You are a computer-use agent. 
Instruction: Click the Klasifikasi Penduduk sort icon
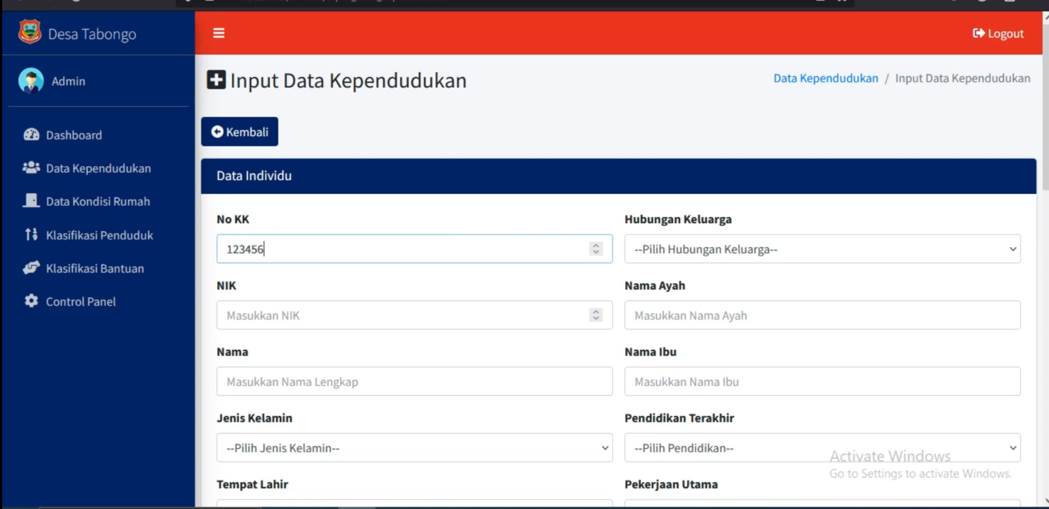[x=31, y=234]
